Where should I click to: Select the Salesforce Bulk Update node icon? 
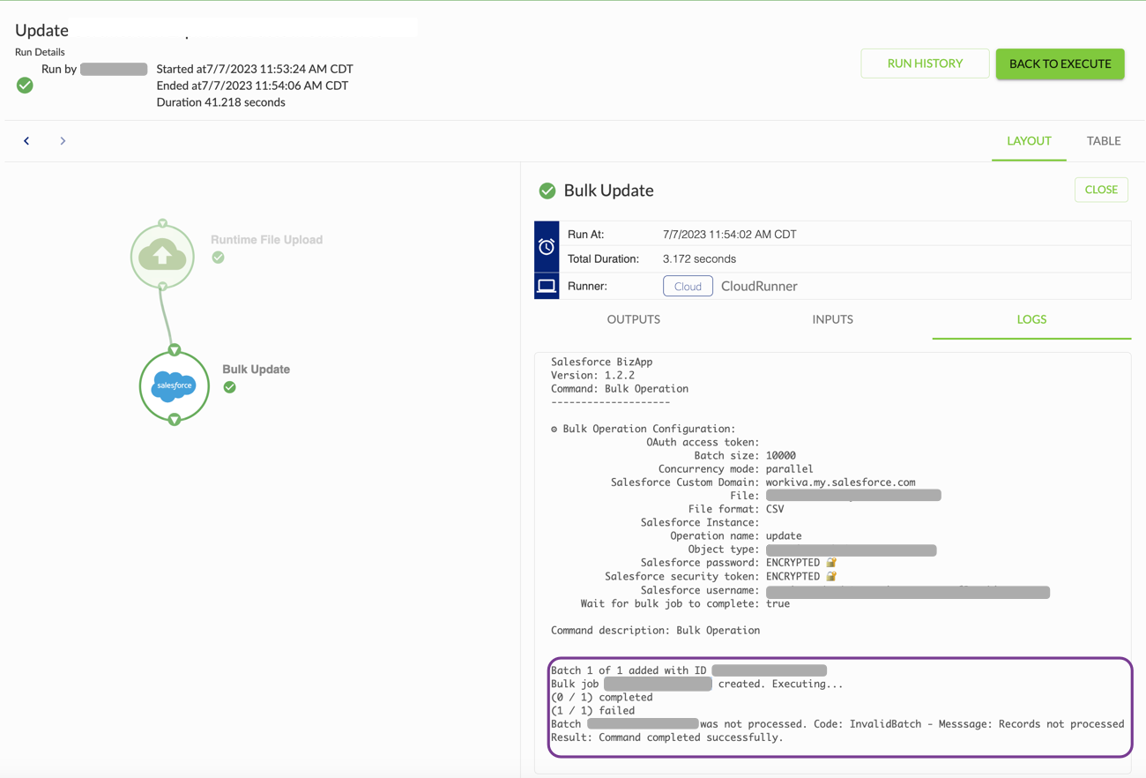pos(175,385)
